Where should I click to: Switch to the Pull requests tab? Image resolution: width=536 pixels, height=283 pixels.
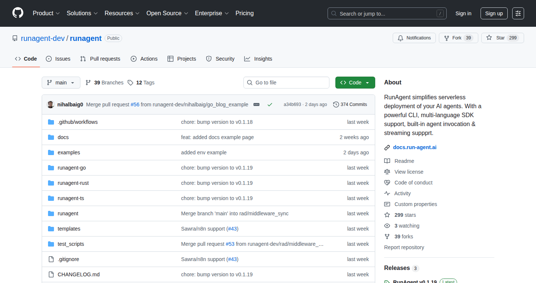[x=100, y=59]
